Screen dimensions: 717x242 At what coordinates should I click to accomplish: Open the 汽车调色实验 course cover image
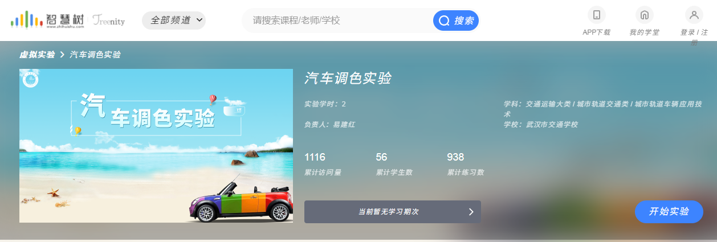click(x=156, y=146)
